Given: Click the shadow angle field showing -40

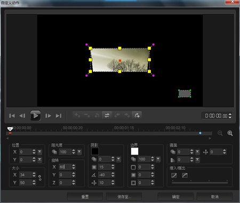Looking at the screenshot, I should [105, 175].
